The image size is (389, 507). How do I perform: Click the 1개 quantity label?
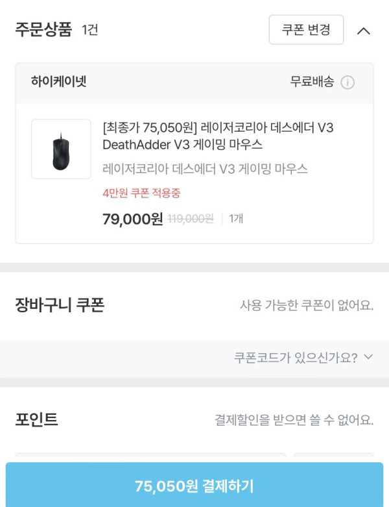(x=236, y=219)
